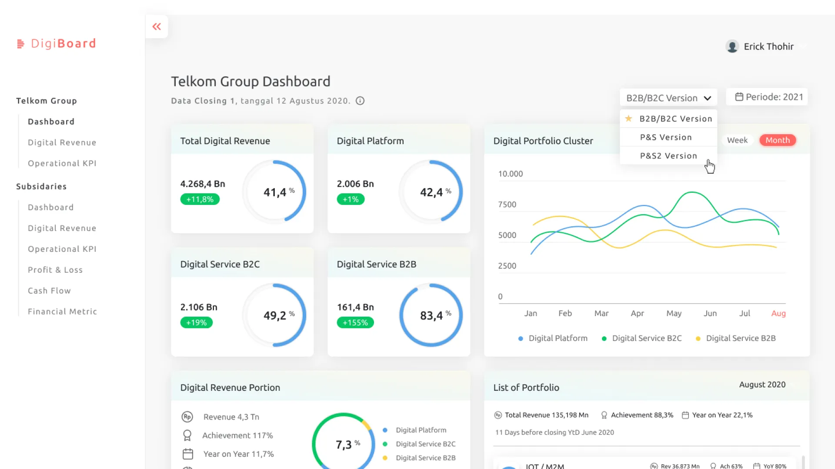Viewport: 835px width, 469px height.
Task: Click calendar icon beside Year on Year 22,1%
Action: [x=685, y=415]
